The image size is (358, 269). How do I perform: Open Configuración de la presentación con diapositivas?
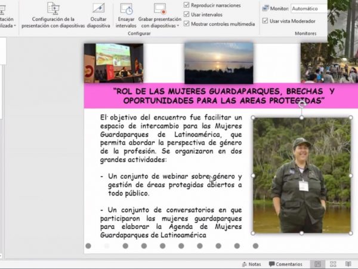53,15
